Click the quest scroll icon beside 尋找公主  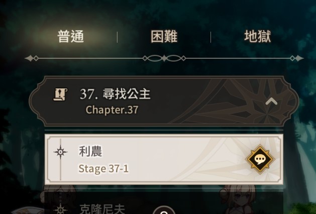(x=60, y=94)
